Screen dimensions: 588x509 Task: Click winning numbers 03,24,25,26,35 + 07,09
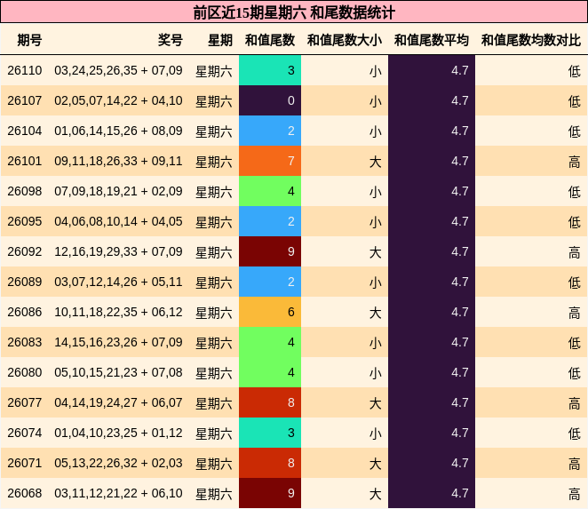(118, 70)
